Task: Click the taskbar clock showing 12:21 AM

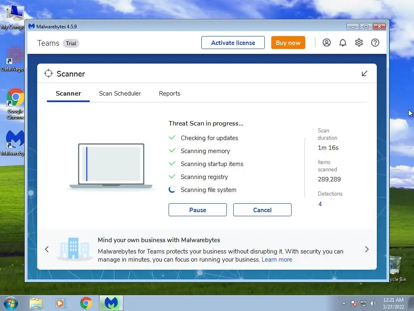Action: click(393, 303)
